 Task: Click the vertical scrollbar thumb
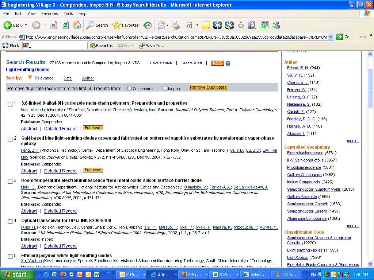(370, 89)
